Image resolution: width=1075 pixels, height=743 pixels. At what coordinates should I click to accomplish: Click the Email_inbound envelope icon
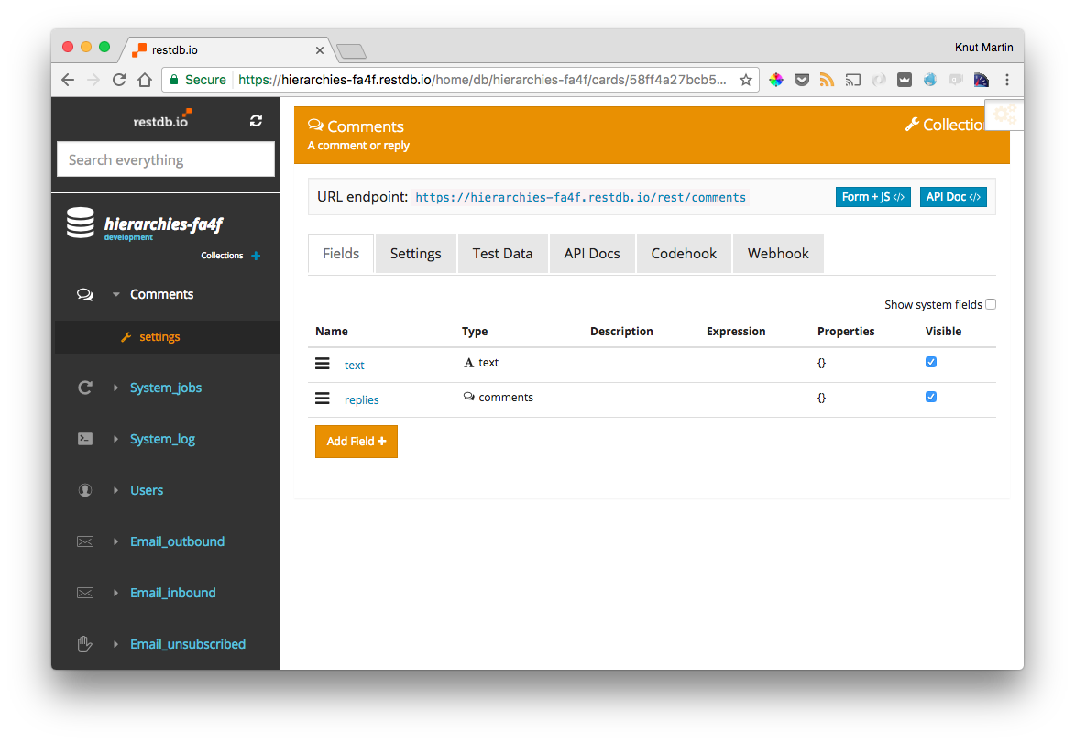point(85,593)
